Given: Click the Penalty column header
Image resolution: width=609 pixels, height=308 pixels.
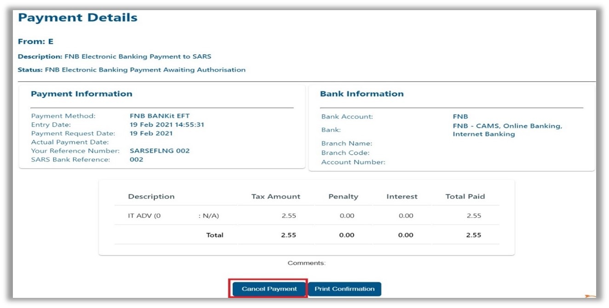Looking at the screenshot, I should 343,196.
